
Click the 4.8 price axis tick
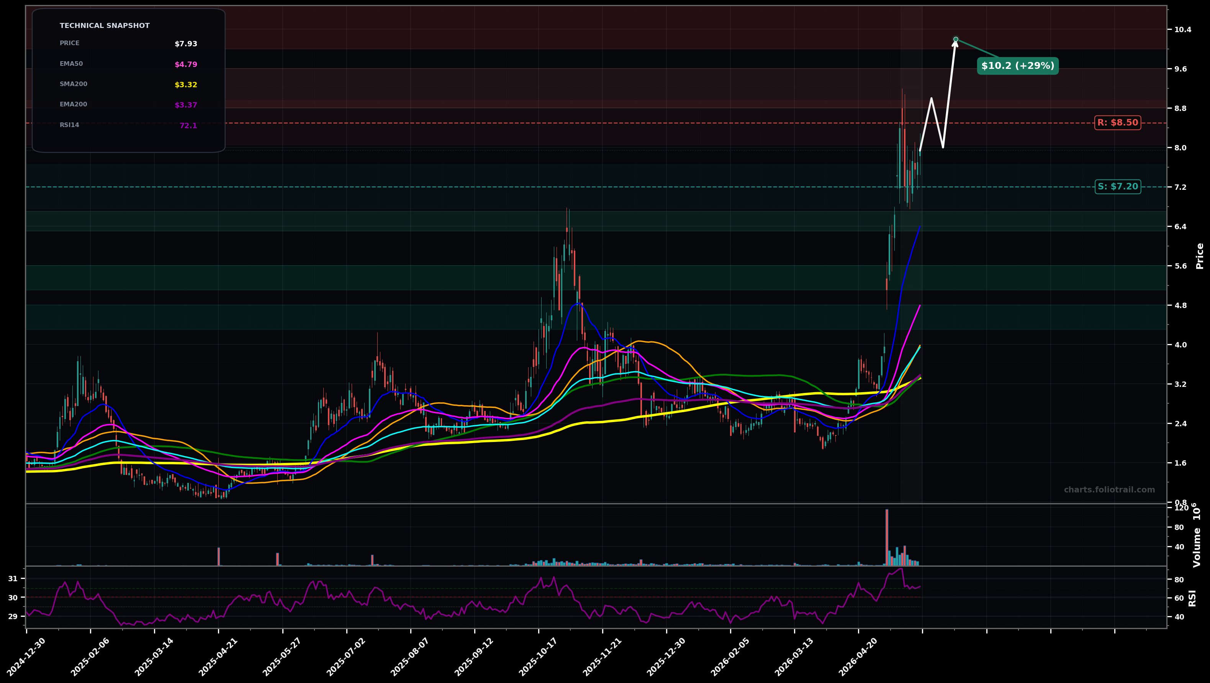click(1181, 305)
